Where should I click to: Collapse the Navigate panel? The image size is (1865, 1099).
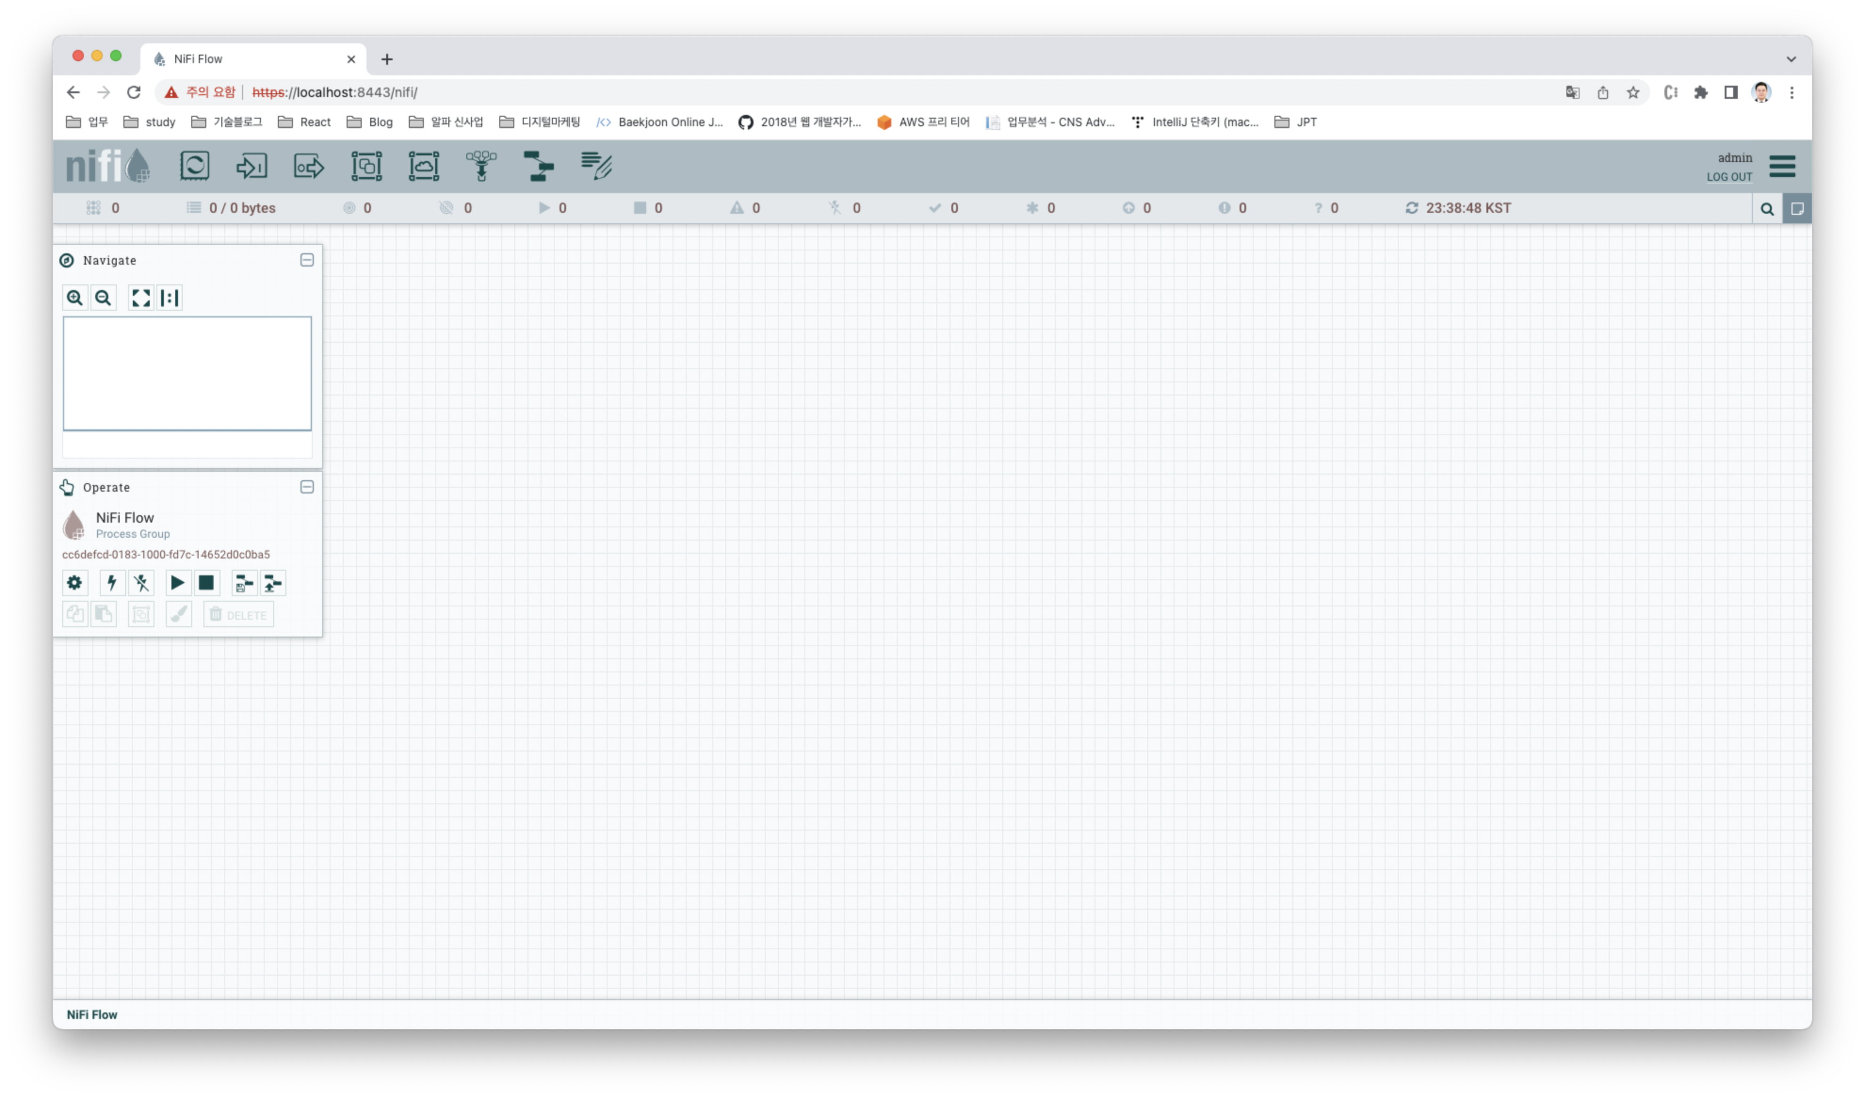(x=307, y=260)
